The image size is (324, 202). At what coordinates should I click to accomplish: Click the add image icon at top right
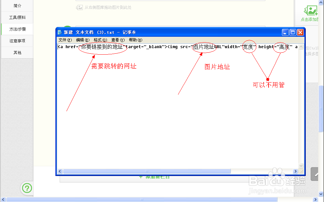311,10
